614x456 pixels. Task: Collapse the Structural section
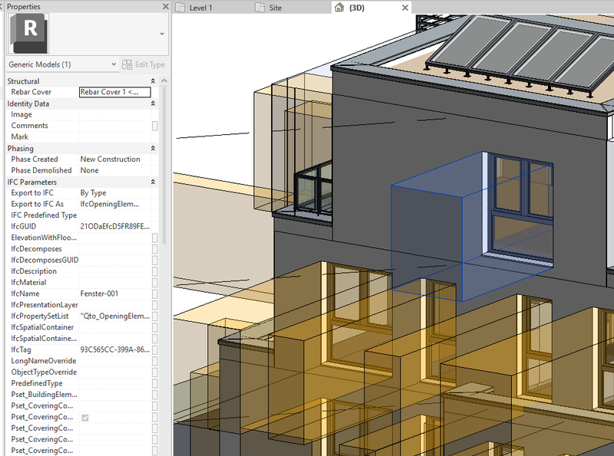point(153,81)
